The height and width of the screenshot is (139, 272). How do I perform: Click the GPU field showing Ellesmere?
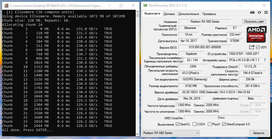tap(190, 28)
